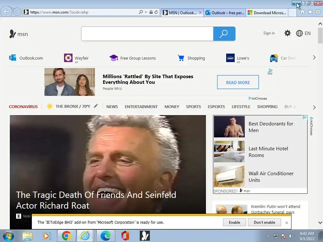Click the page scrollbar up arrow
The width and height of the screenshot is (323, 242).
(320, 24)
